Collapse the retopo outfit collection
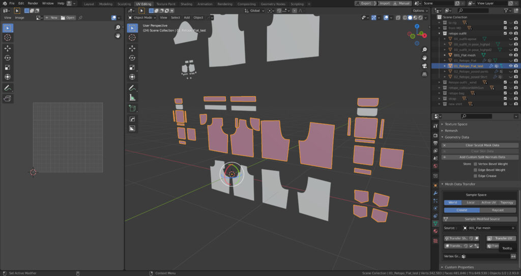The width and height of the screenshot is (521, 276). tap(440, 34)
